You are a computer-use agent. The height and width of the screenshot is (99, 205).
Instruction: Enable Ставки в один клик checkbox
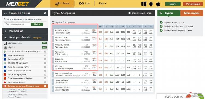[130, 13]
